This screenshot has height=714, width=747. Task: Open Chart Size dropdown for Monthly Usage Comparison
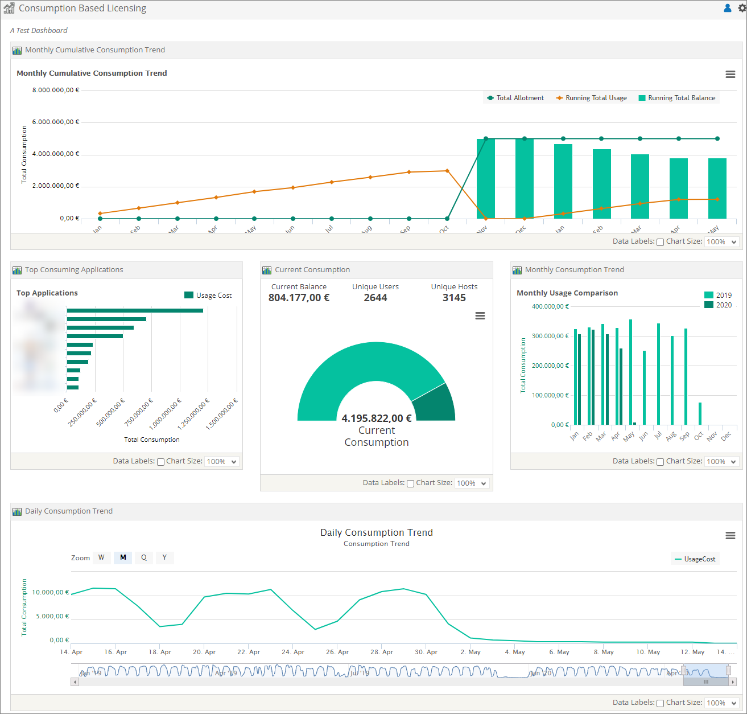[x=721, y=462]
